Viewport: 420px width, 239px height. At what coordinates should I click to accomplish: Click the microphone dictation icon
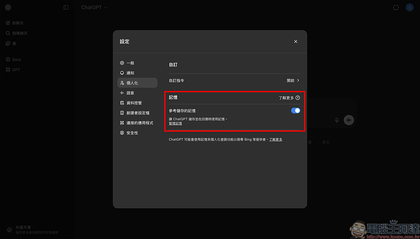[337, 120]
